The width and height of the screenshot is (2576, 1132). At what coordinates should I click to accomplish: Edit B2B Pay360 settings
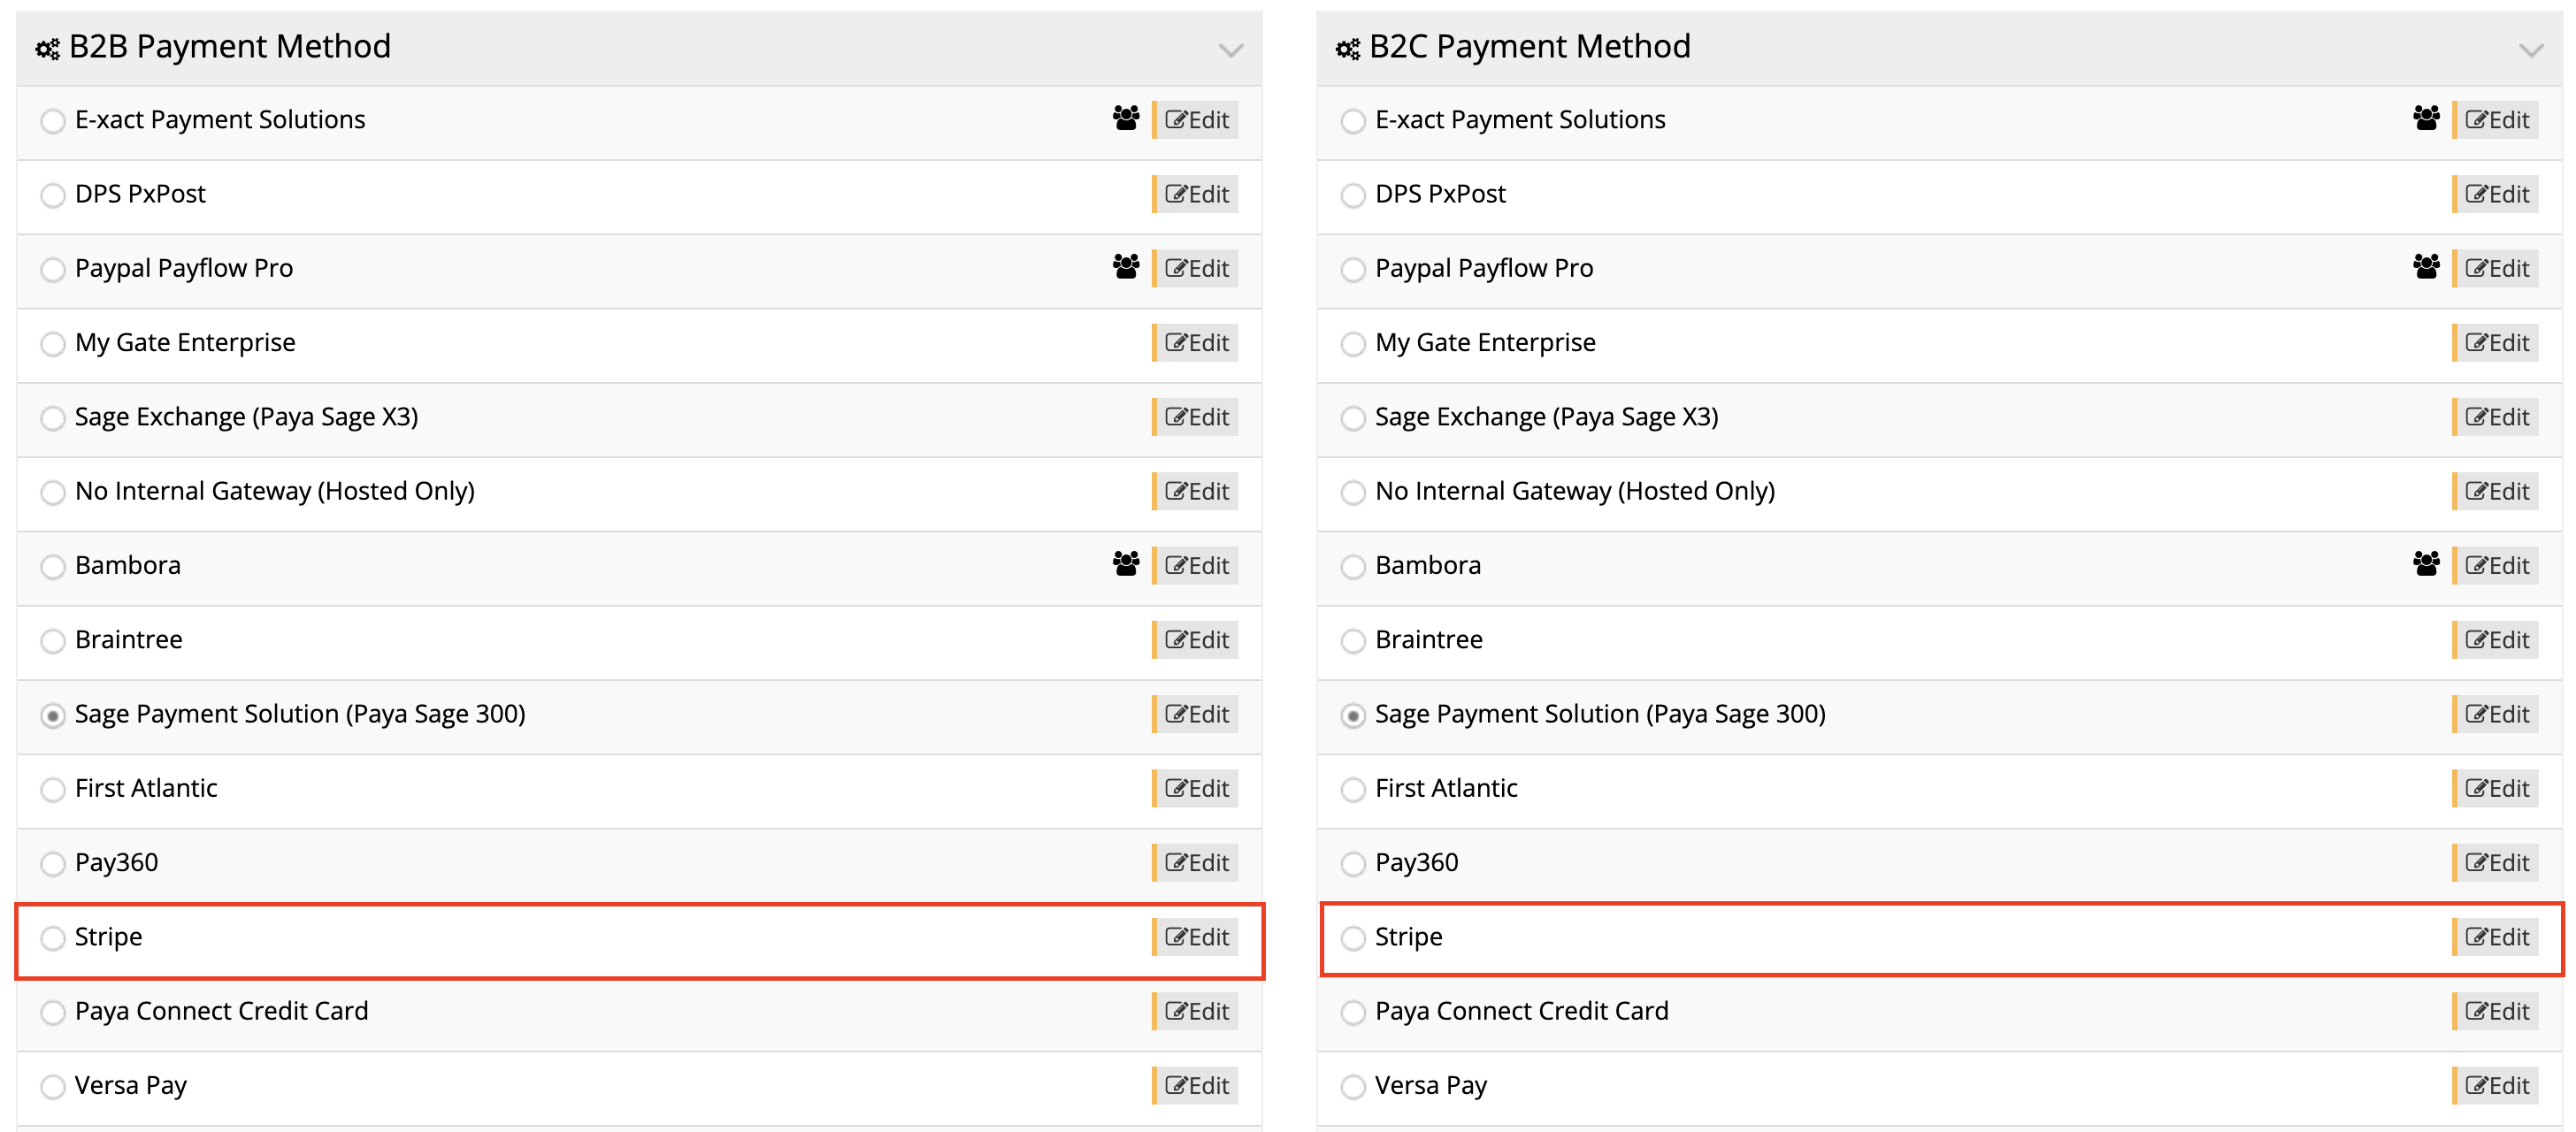1196,863
